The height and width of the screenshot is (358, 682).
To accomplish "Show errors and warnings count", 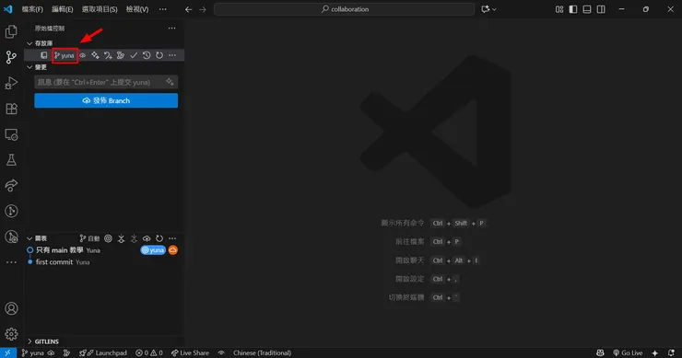I will pos(148,352).
